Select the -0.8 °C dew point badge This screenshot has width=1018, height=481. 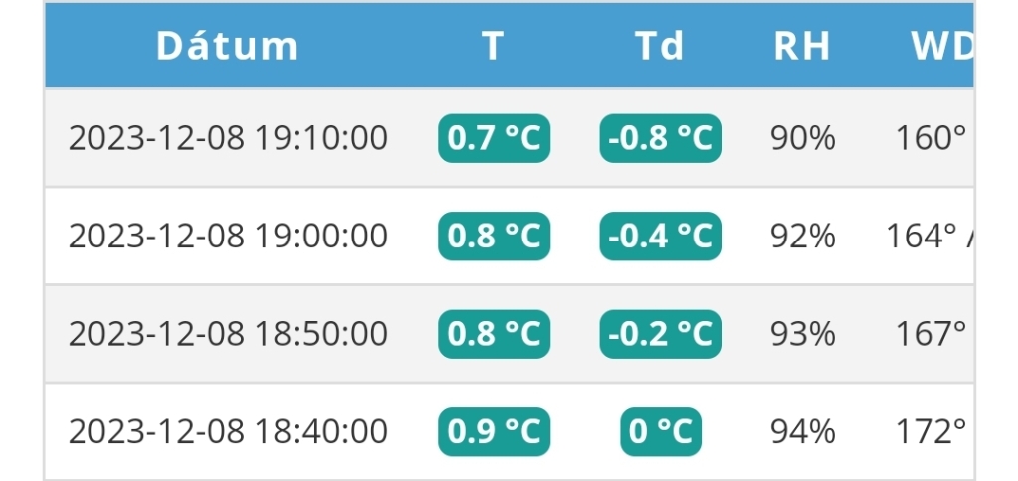click(661, 138)
